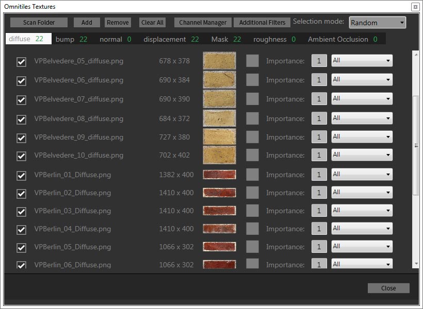Click the Scan Folder button
The image size is (423, 309).
(x=39, y=23)
